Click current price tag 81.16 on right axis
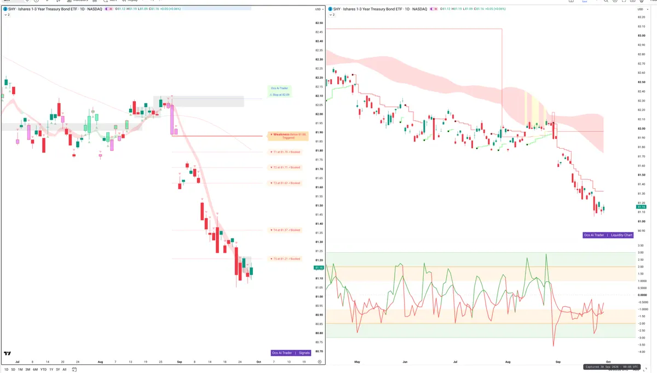The image size is (657, 373). [x=642, y=207]
